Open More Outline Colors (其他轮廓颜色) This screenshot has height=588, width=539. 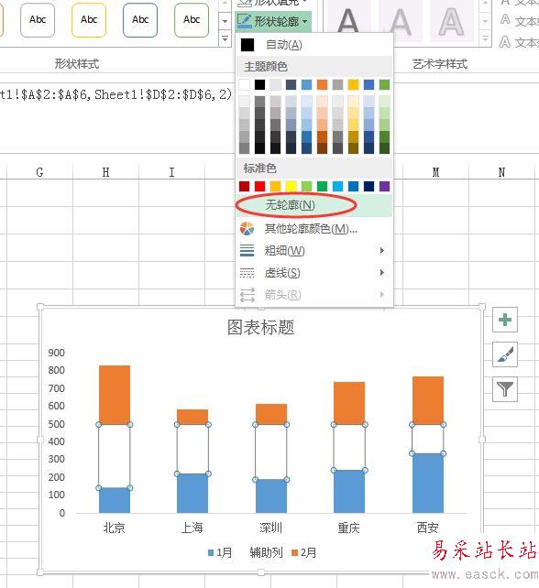[313, 228]
